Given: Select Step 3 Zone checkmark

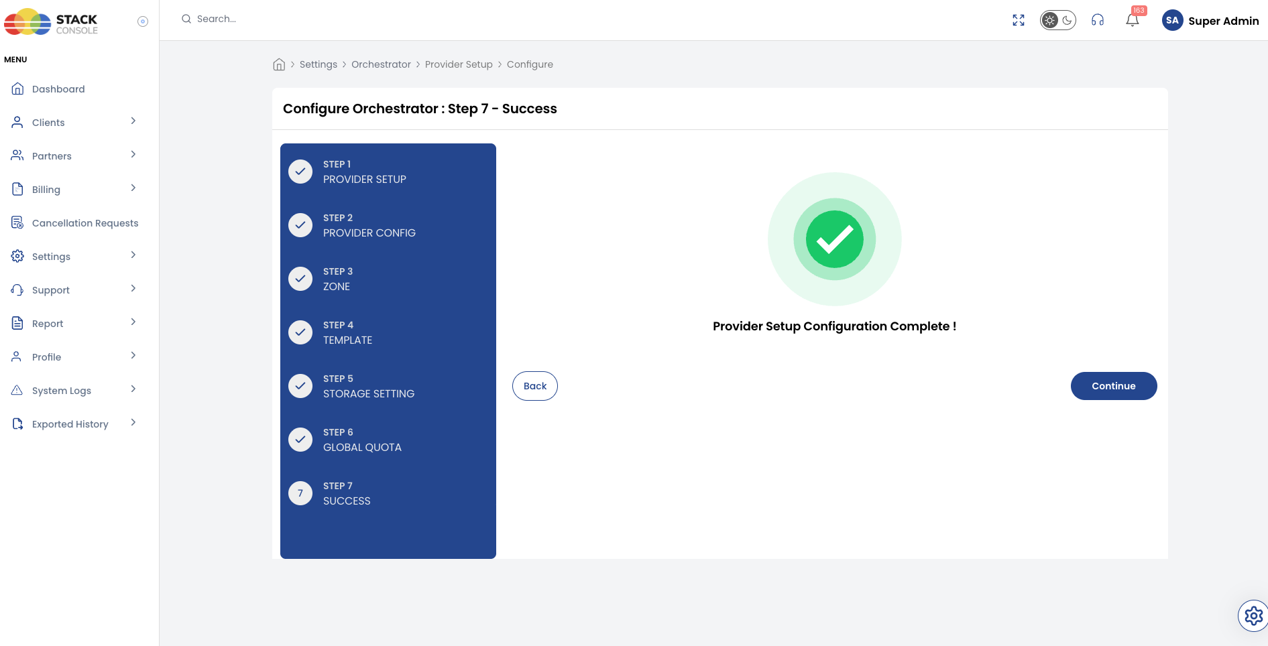Looking at the screenshot, I should coord(300,279).
